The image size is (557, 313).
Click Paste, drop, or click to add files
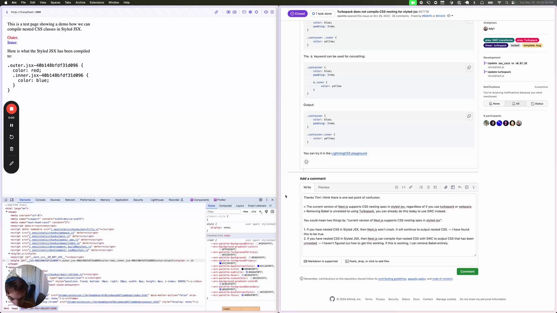(x=367, y=261)
